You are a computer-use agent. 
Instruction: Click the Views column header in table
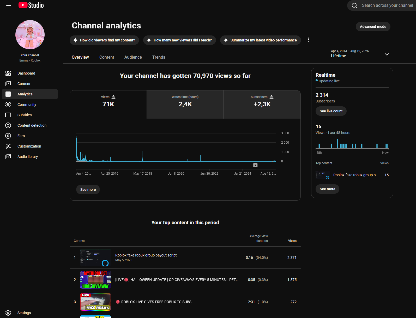[x=292, y=241]
